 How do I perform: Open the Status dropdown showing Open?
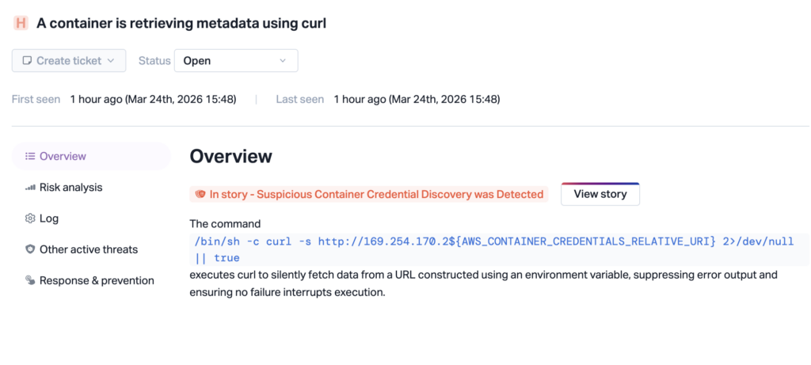point(235,61)
